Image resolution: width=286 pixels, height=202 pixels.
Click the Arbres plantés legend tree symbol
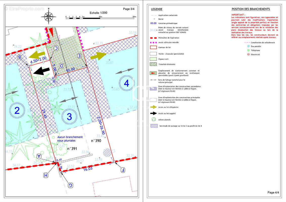tap(154, 120)
